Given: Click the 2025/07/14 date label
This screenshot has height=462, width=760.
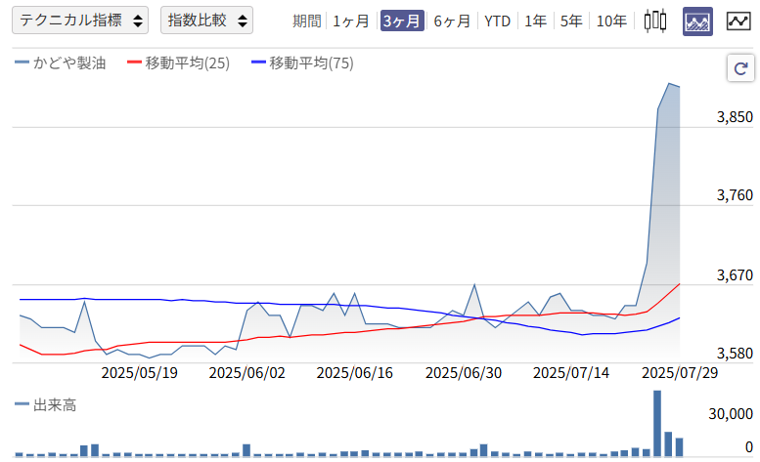Looking at the screenshot, I should [x=571, y=373].
